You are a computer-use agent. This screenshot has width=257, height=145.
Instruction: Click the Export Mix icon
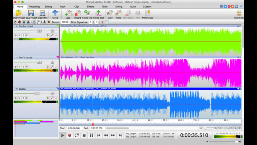click(43, 14)
